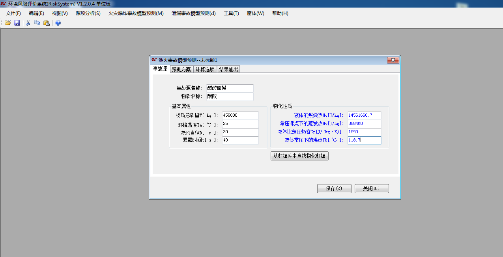
Task: Click the 从数据库中查找物化数据 button
Action: tap(299, 156)
